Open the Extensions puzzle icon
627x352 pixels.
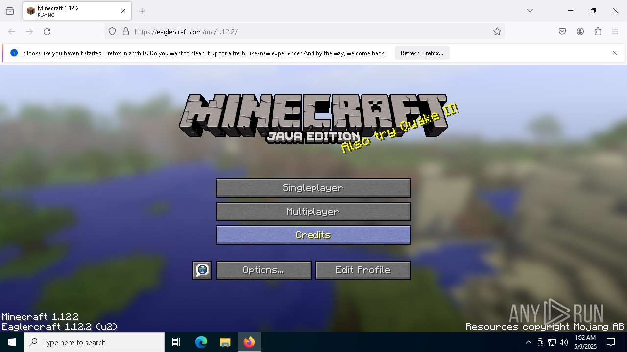pyautogui.click(x=598, y=32)
